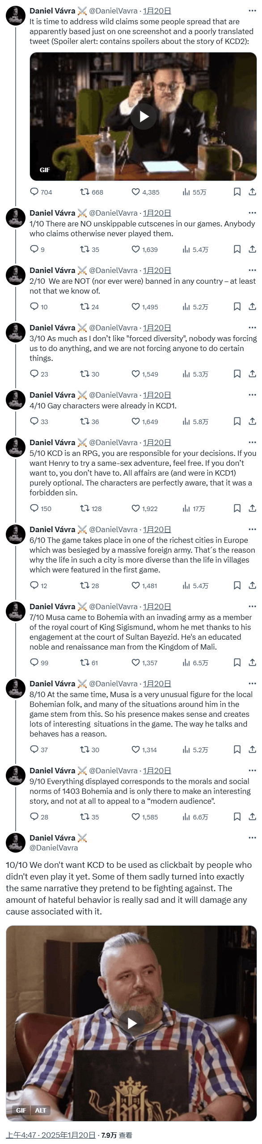The height and width of the screenshot is (1144, 262).
Task: Open Daniel Vávra's avatar on the first tweet
Action: 15,16
